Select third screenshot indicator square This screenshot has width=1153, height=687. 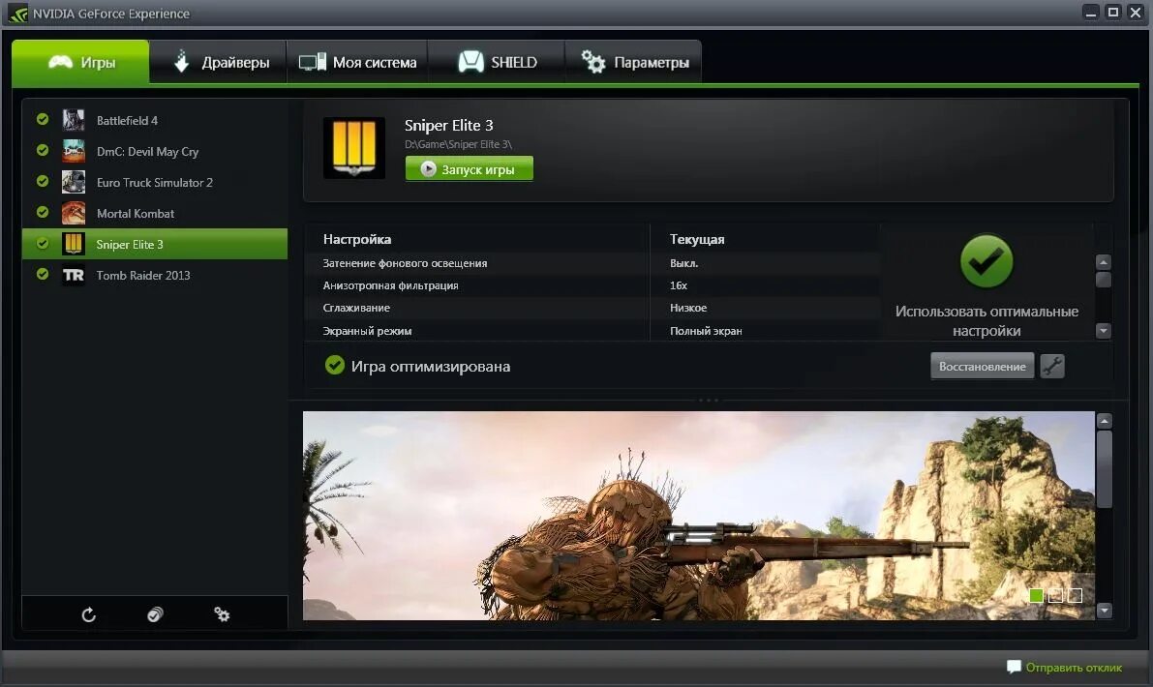point(1075,595)
